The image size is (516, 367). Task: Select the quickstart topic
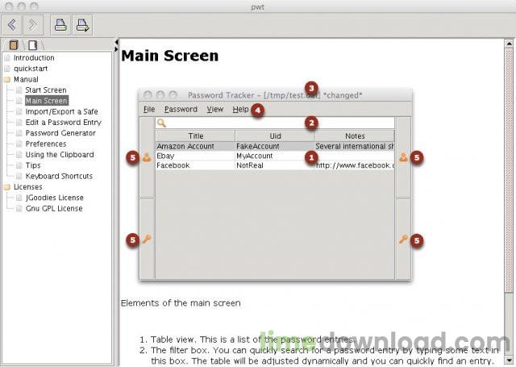click(31, 69)
